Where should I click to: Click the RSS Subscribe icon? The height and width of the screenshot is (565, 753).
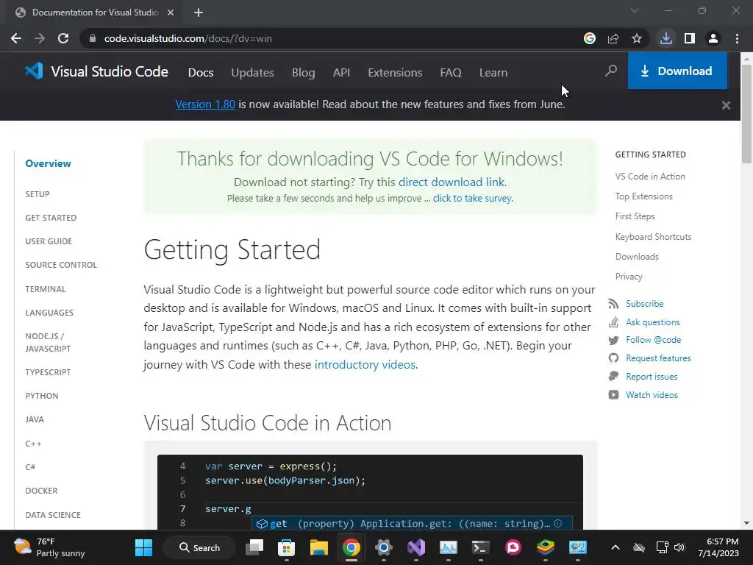[613, 304]
